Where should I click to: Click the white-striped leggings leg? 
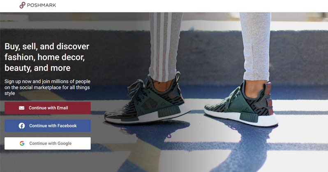coord(165,46)
